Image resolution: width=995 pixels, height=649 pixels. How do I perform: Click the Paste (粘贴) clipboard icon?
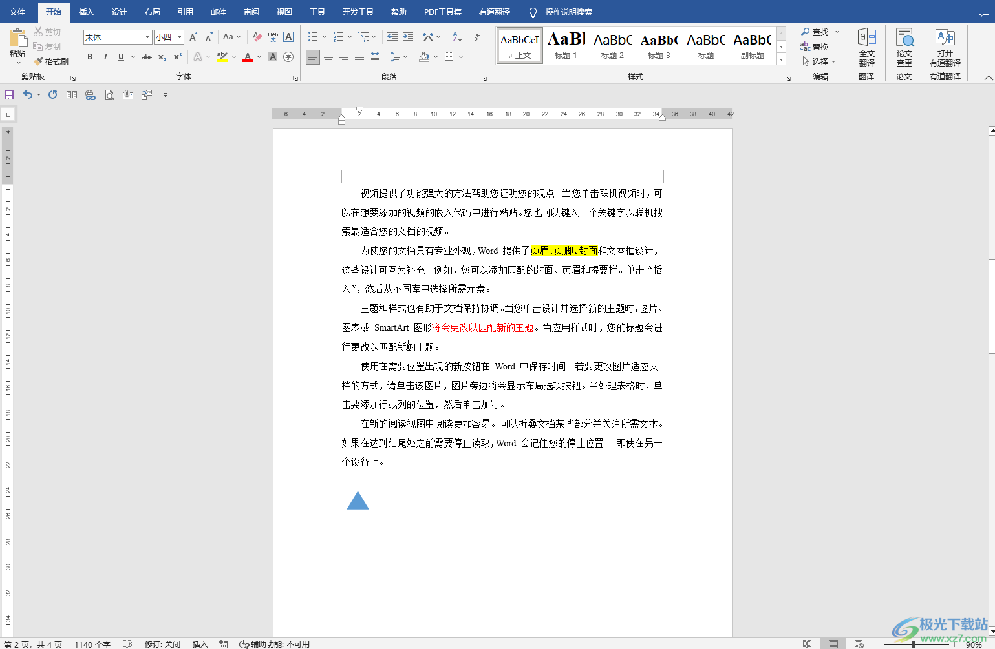18,37
